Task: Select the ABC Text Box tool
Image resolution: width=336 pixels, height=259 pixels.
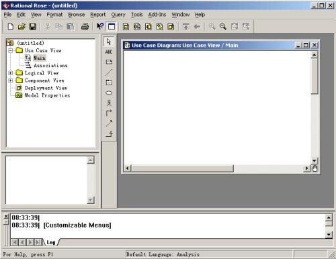Action: click(x=109, y=52)
